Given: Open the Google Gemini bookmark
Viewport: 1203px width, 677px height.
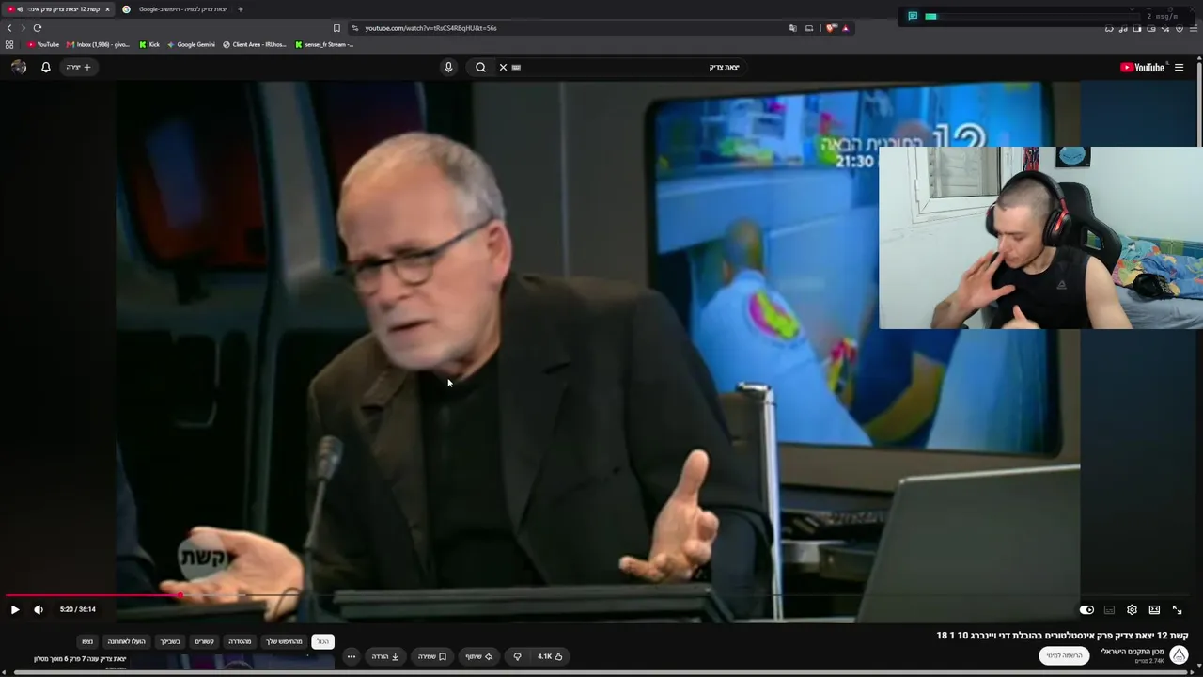Looking at the screenshot, I should [191, 44].
